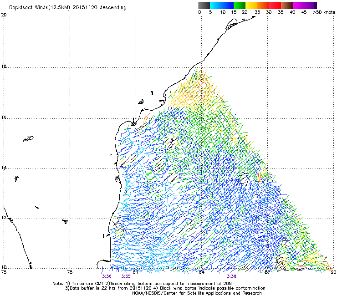Click the longitude axis label '75'
337x296 pixels.
coord(4,272)
